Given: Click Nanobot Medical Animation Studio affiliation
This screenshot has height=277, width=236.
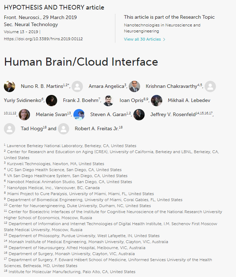Looking at the screenshot, I should click(68, 182).
